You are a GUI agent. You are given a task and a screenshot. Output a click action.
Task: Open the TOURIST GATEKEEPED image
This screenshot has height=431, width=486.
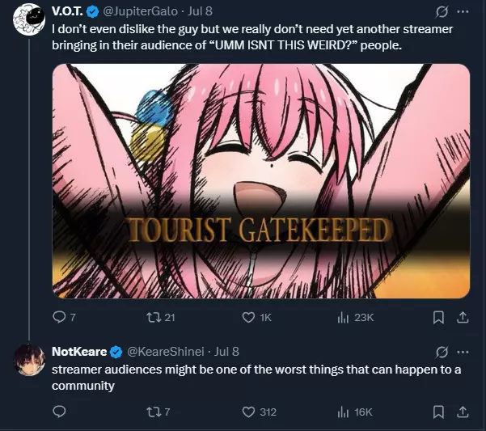[261, 181]
